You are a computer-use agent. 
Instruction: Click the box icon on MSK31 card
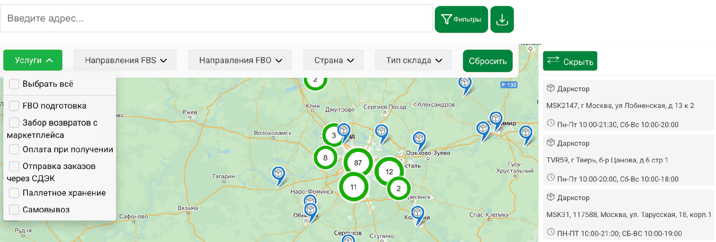point(550,197)
